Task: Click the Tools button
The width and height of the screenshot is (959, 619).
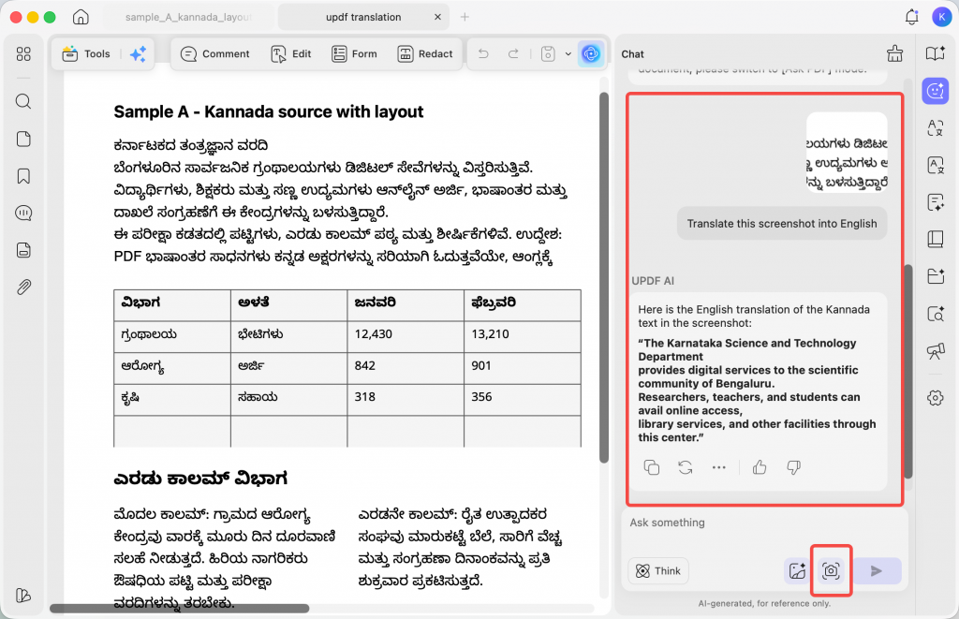Action: coord(86,53)
